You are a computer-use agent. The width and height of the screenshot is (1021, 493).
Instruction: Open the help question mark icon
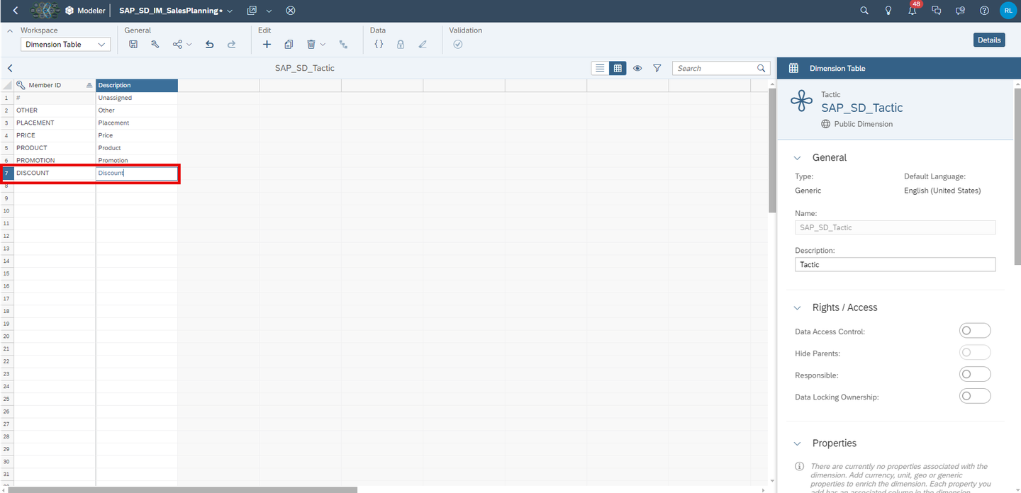click(984, 11)
